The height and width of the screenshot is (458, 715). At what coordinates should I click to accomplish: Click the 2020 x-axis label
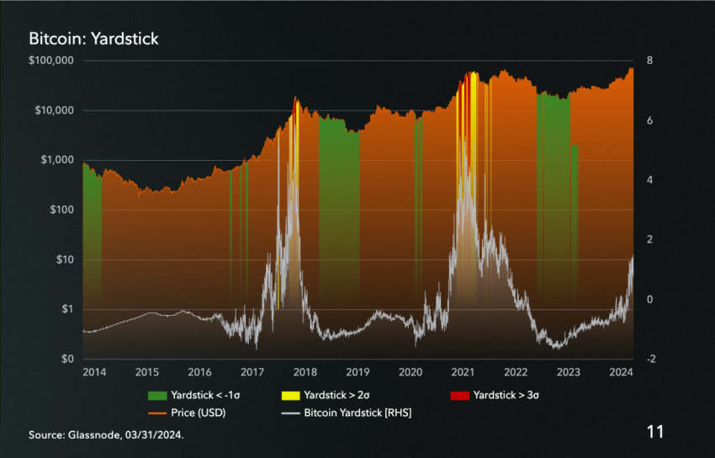click(x=410, y=373)
